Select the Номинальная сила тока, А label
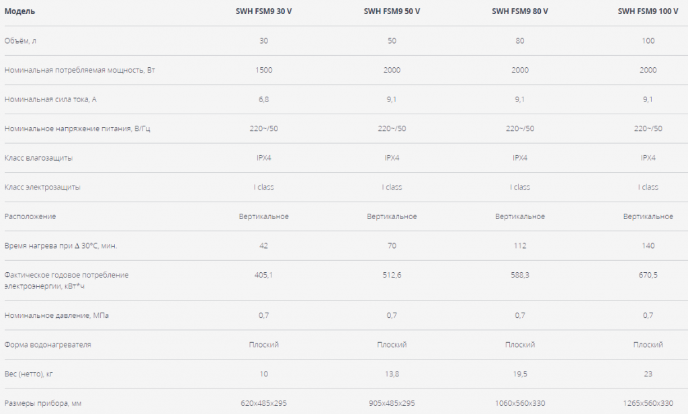The height and width of the screenshot is (414, 688). [50, 99]
